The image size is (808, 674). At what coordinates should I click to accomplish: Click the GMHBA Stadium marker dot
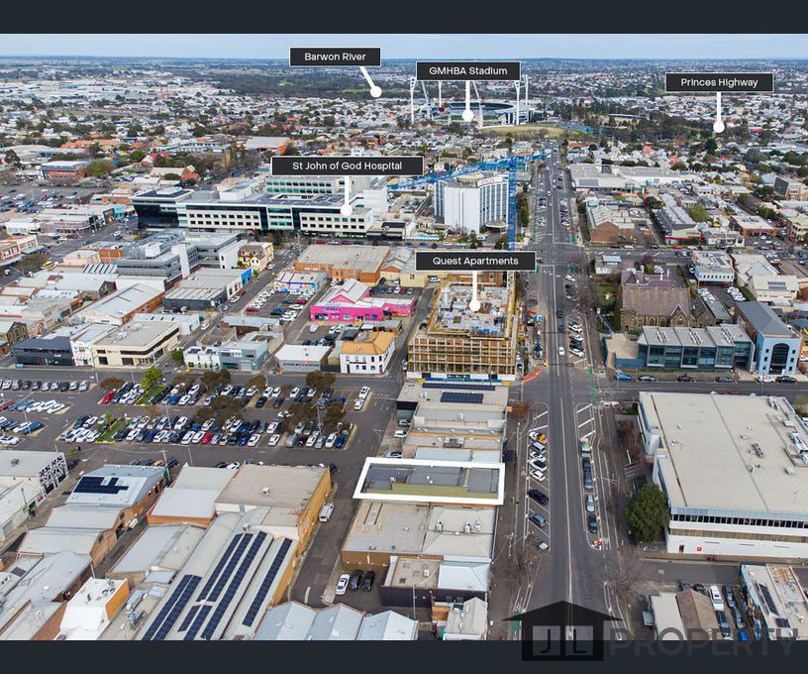point(467,115)
